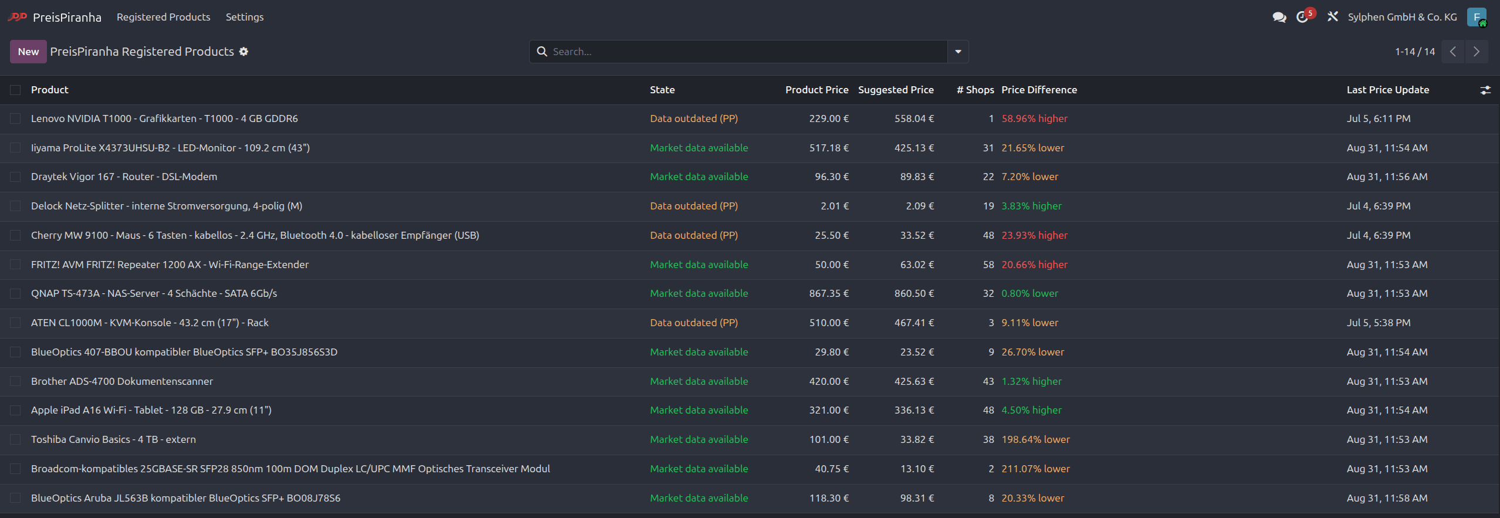The height and width of the screenshot is (518, 1500).
Task: Click the 58.96% higher price difference
Action: [1034, 119]
